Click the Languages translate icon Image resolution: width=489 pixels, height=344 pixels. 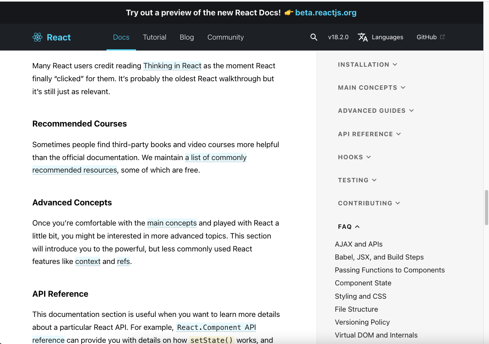point(363,37)
